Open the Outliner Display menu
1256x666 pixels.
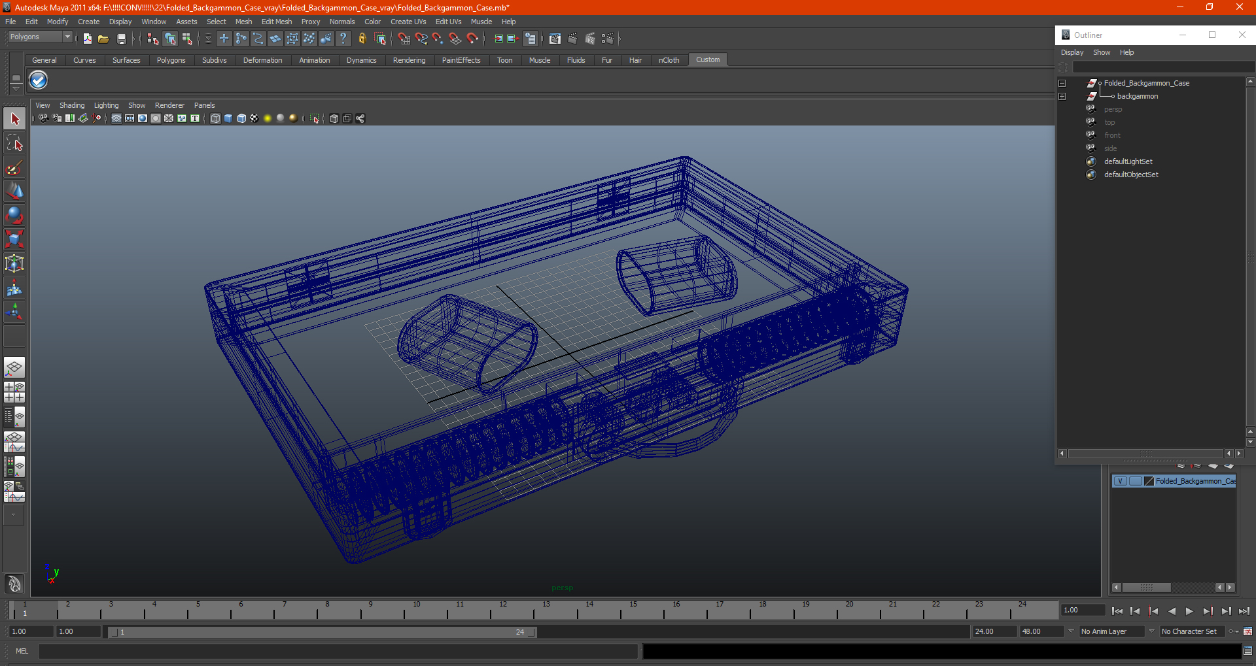tap(1072, 52)
